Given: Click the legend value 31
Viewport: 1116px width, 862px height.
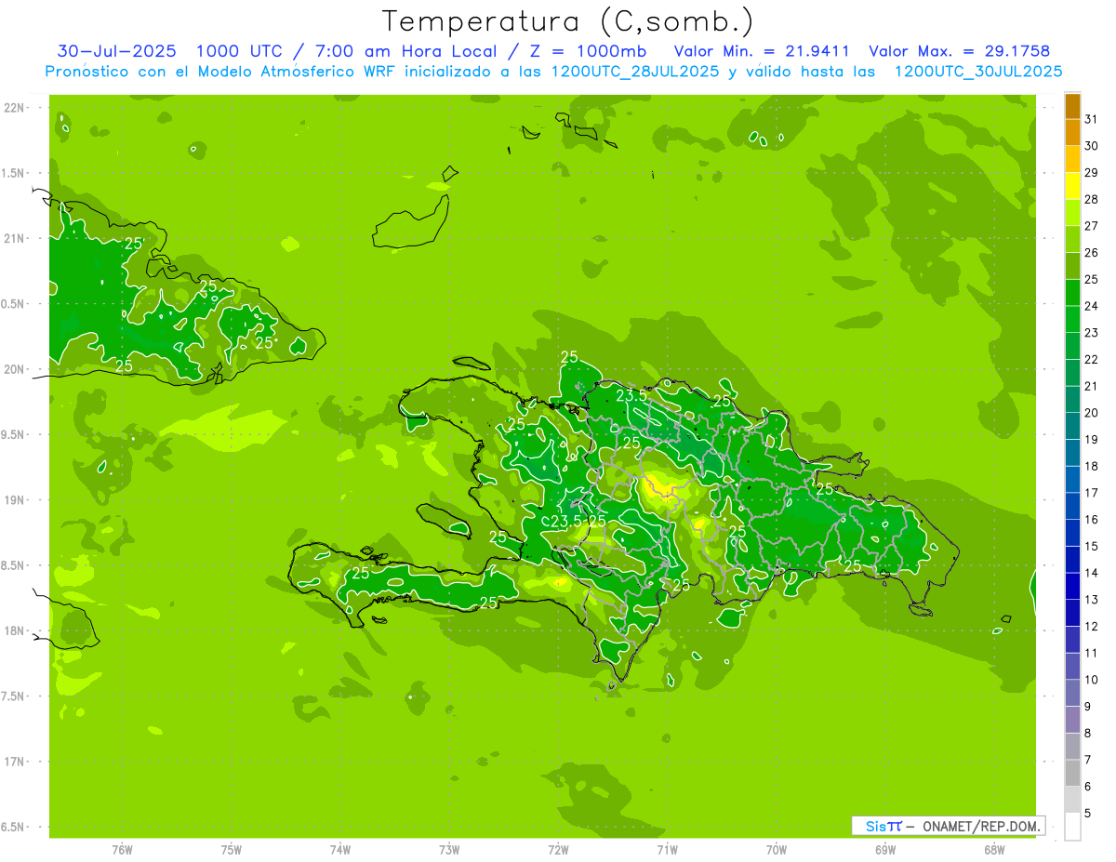Looking at the screenshot, I should [1091, 119].
